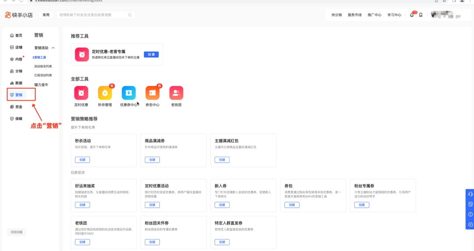Click 创建 under 秒杀活动 card

click(x=82, y=160)
